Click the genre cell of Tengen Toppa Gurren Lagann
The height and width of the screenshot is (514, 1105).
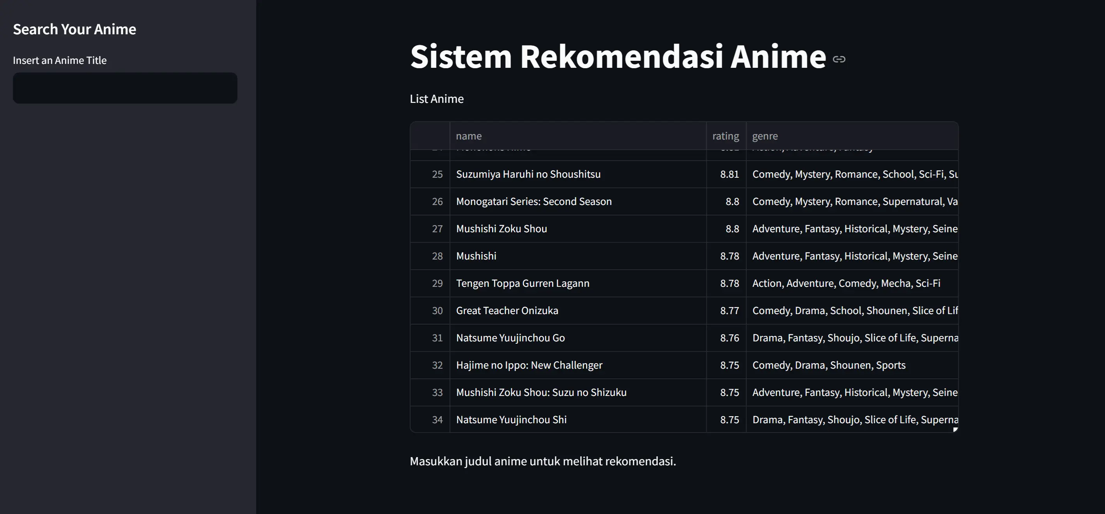[x=846, y=283]
